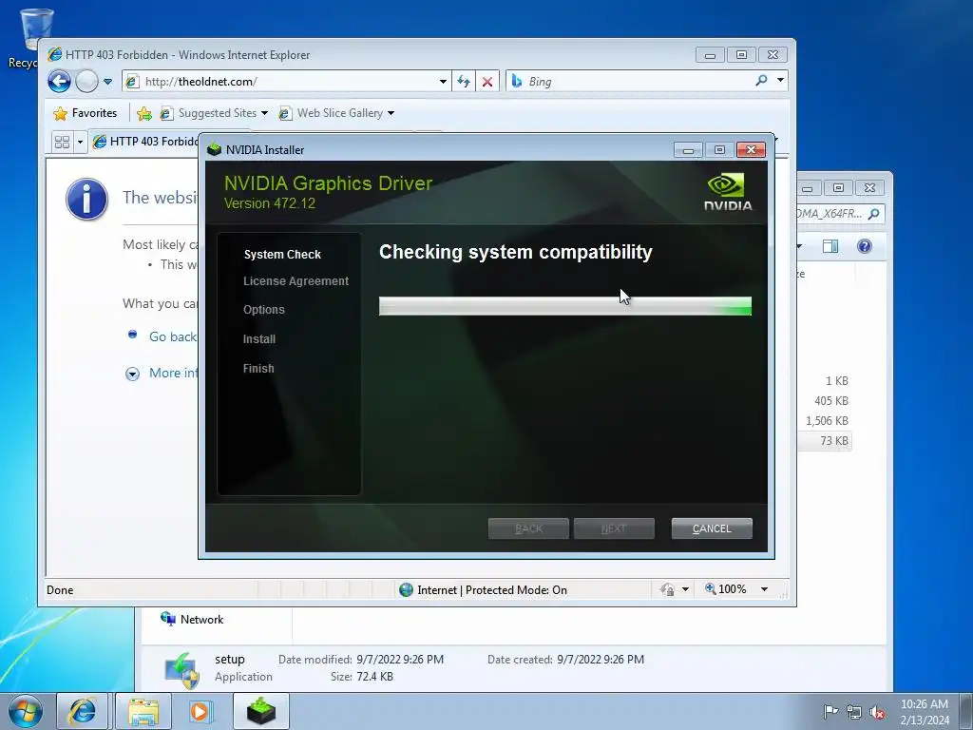Select the System Check step
This screenshot has width=973, height=730.
point(282,255)
